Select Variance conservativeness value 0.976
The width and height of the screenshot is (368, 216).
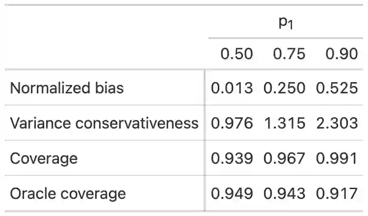tap(232, 123)
